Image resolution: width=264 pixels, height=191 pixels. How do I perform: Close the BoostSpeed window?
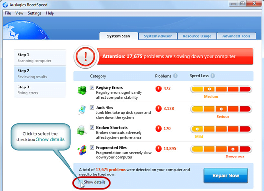(x=254, y=4)
